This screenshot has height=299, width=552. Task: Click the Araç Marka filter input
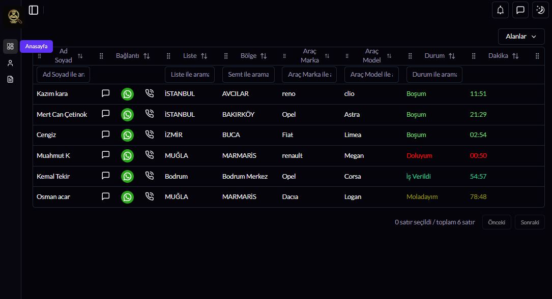tap(309, 75)
